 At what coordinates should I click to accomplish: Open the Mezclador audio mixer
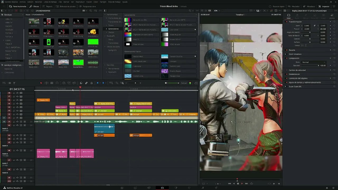pos(294,6)
